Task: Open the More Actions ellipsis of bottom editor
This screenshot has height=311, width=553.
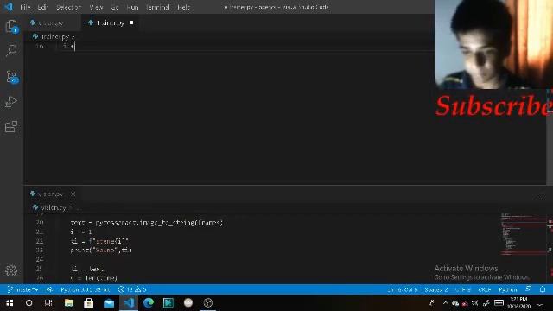Action: click(541, 194)
